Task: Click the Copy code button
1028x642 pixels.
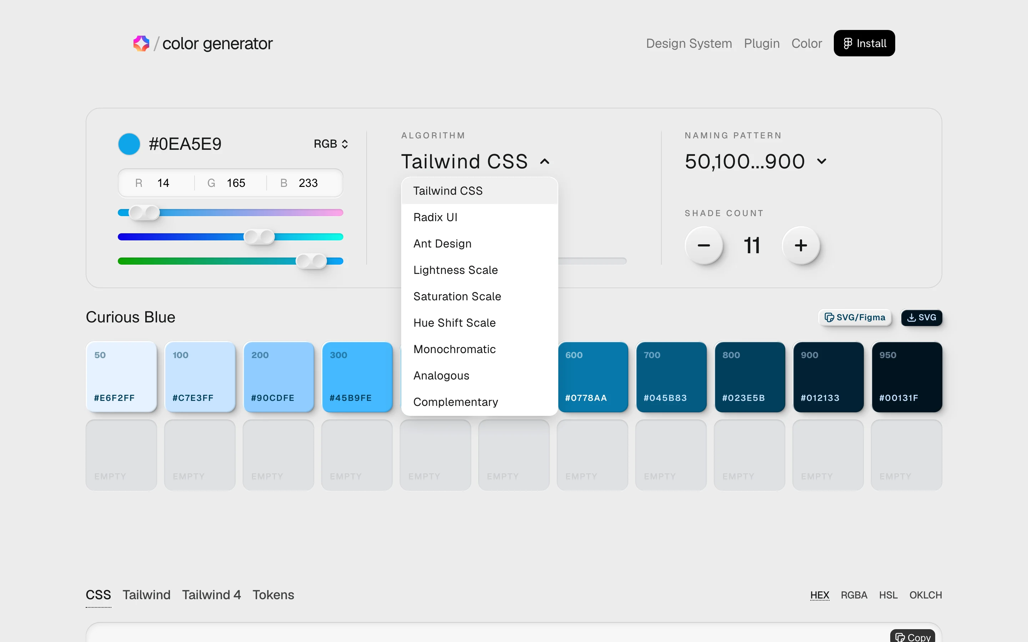Action: point(912,636)
